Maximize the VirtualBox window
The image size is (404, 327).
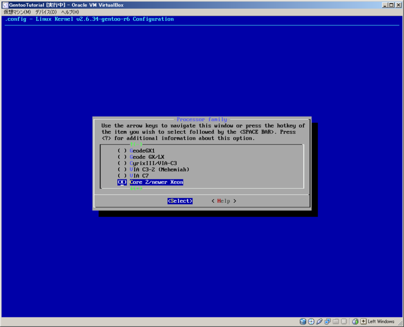(x=391, y=5)
